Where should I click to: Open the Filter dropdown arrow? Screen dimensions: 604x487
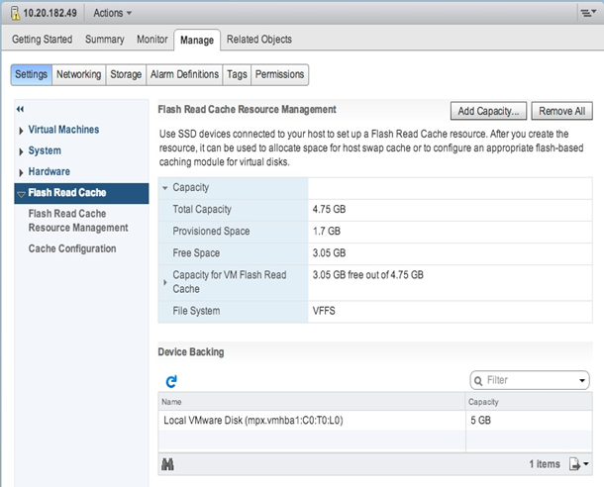[x=582, y=381]
